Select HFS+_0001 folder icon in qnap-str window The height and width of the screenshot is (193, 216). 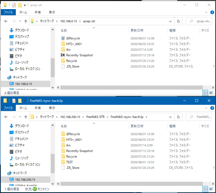pyautogui.click(x=63, y=44)
